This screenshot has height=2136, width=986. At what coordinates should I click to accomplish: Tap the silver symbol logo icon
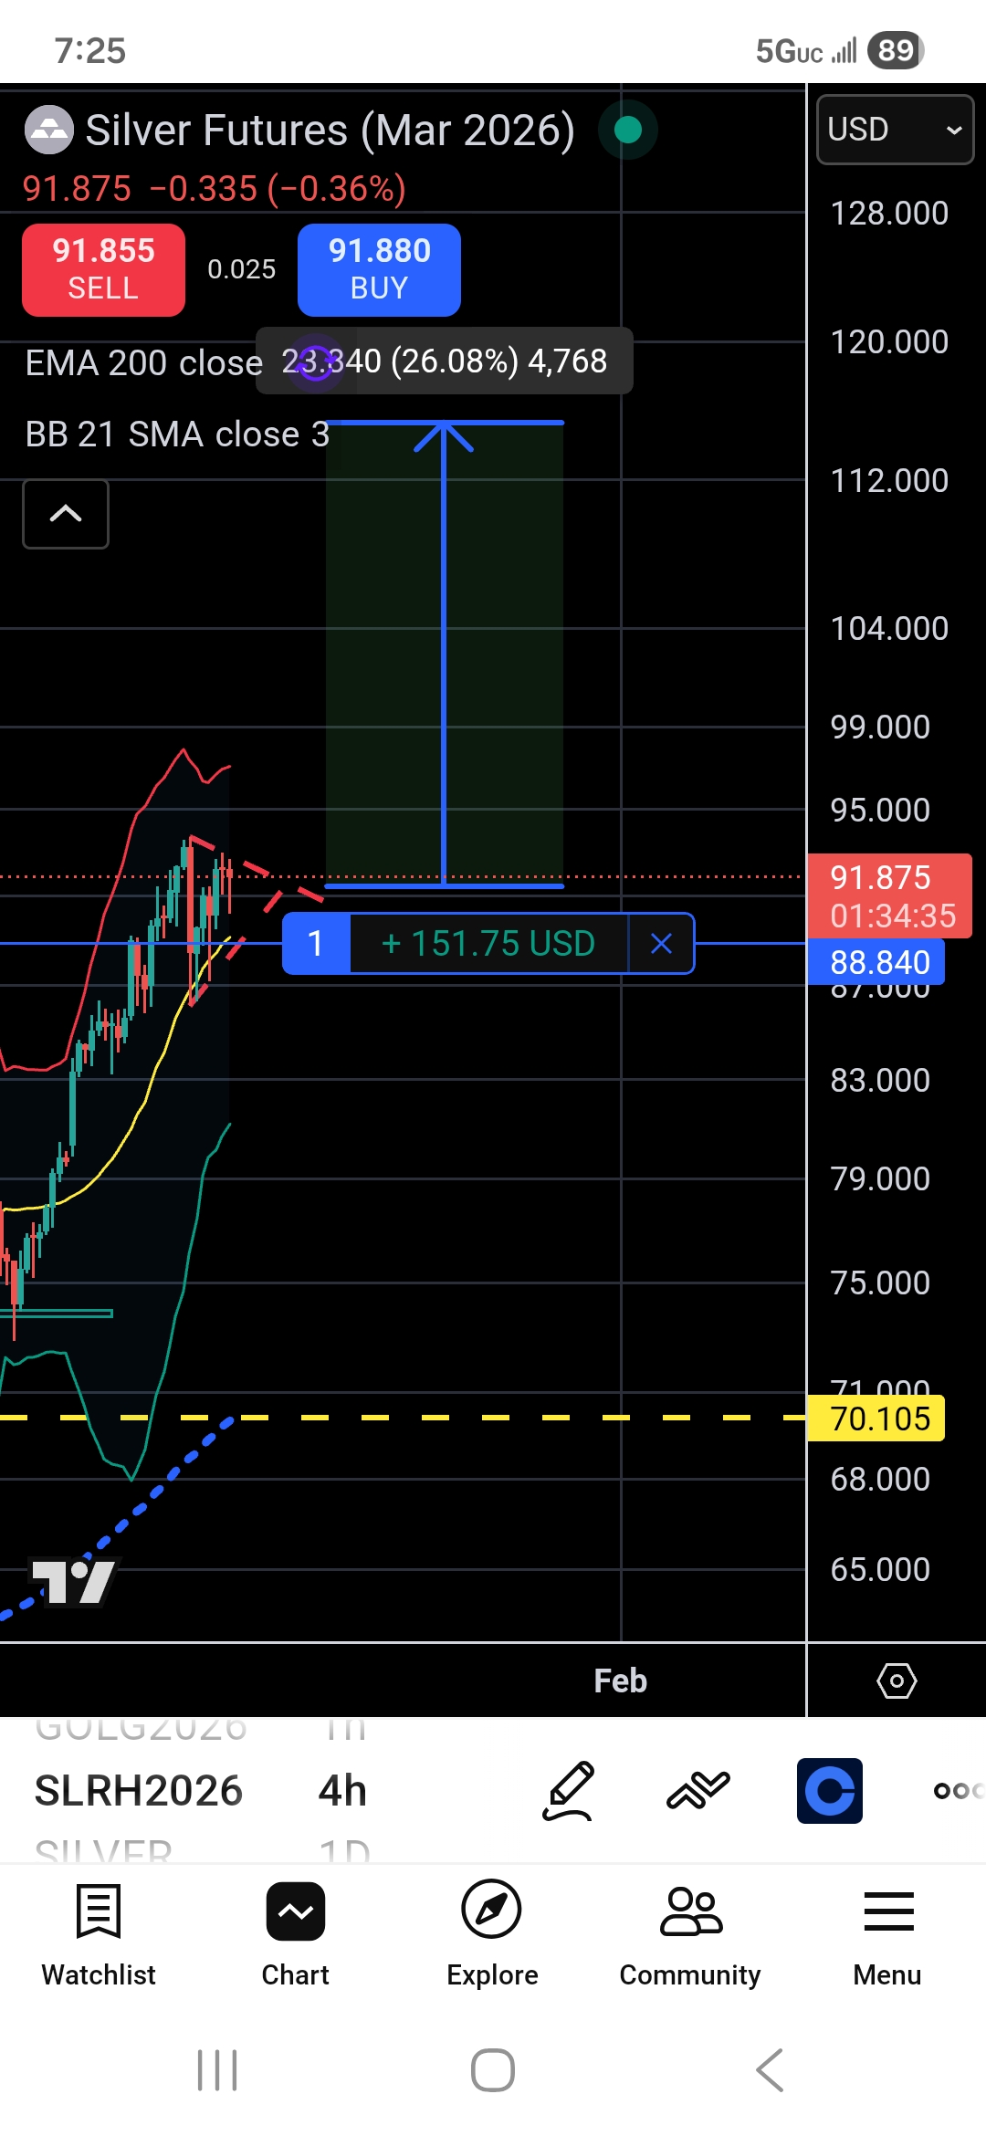tap(48, 130)
